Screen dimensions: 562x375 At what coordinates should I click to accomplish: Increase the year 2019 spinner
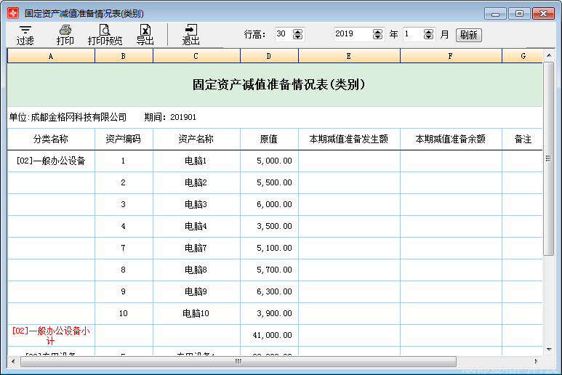click(x=377, y=31)
